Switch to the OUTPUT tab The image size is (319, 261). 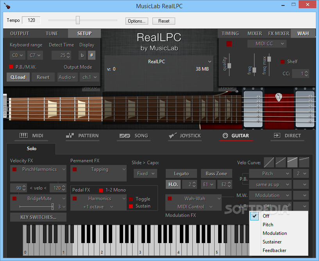20,34
